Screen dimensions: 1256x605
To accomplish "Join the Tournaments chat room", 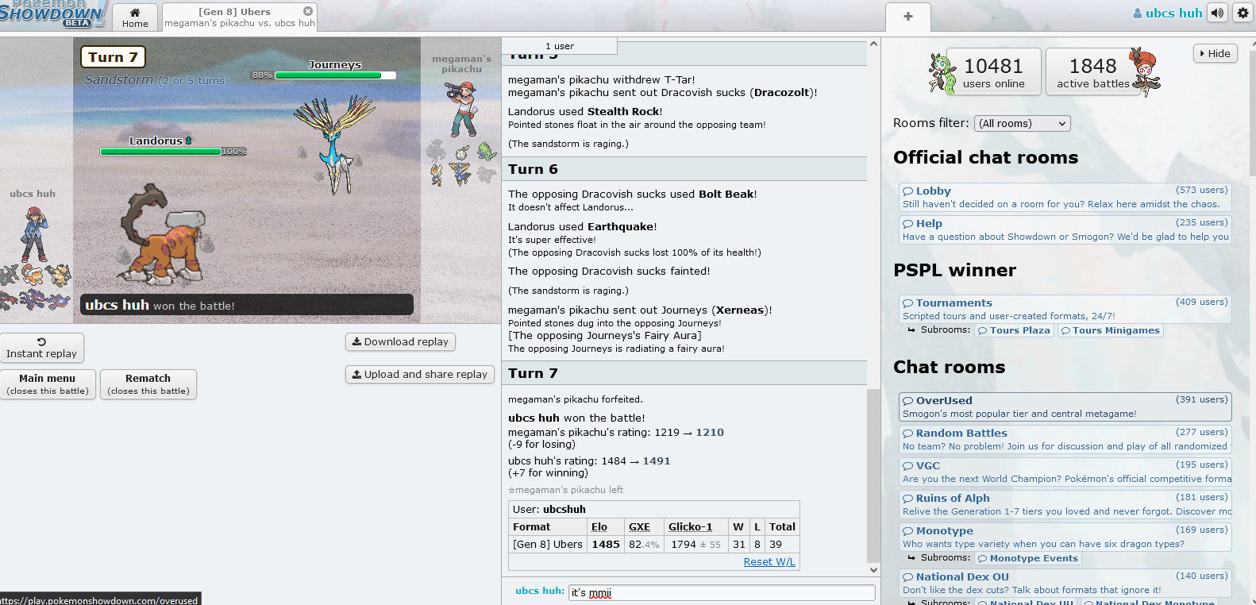I will (1065, 309).
